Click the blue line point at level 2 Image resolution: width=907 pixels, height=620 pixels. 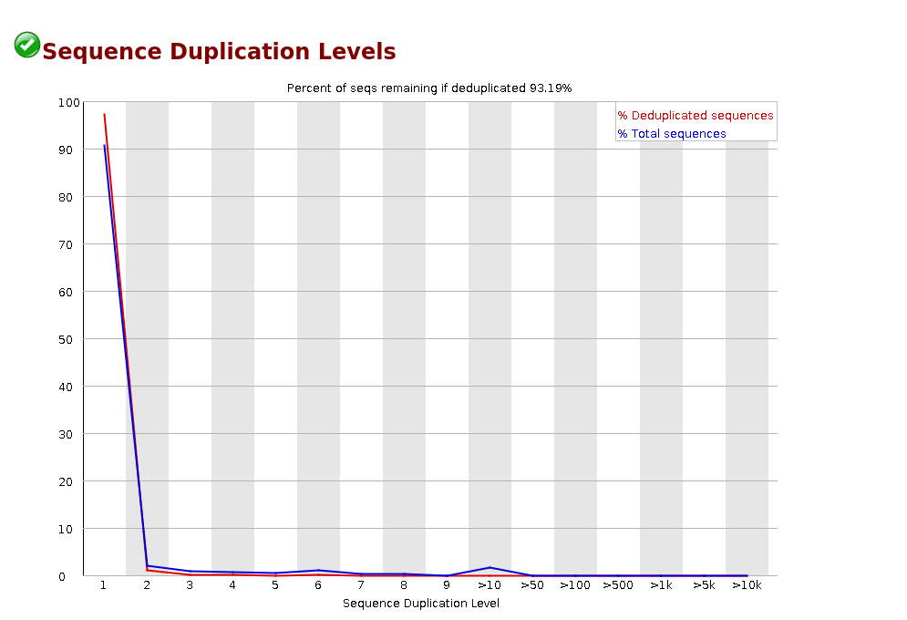tap(148, 565)
